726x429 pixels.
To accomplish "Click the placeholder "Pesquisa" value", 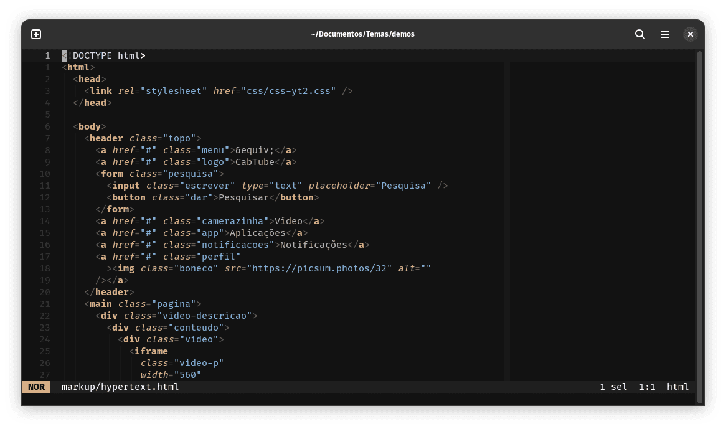I will tap(403, 186).
